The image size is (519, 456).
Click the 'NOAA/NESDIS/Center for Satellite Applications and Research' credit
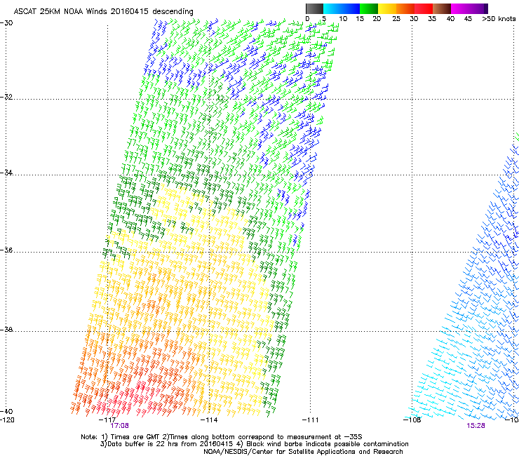pyautogui.click(x=303, y=452)
